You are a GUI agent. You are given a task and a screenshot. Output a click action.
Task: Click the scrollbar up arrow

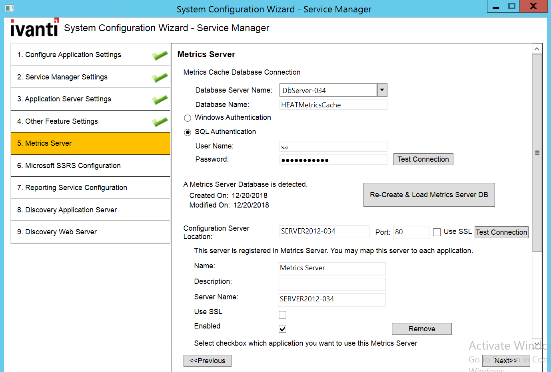(537, 48)
